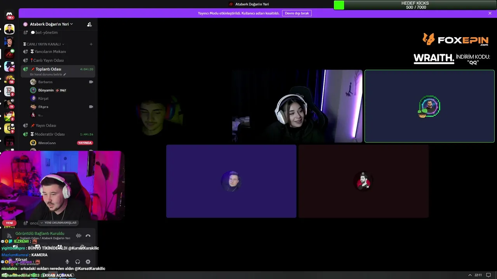Click the Yayın Odası voice channel speaker icon
The image size is (497, 279).
26,126
